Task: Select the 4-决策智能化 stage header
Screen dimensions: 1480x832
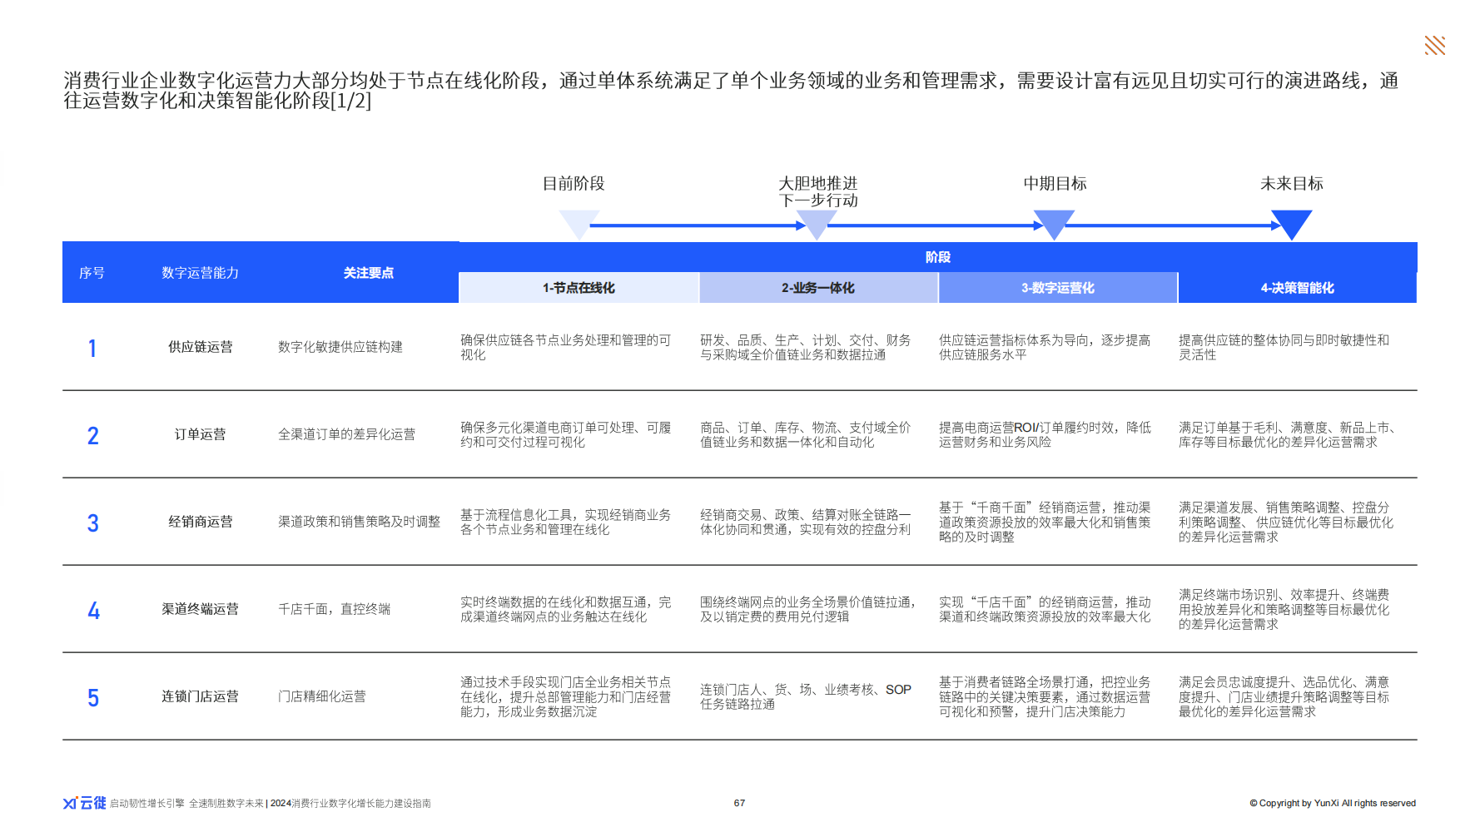Action: click(1297, 288)
